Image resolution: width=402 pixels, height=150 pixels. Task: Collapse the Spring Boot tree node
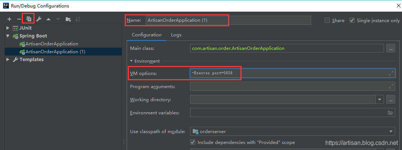(x=8, y=36)
